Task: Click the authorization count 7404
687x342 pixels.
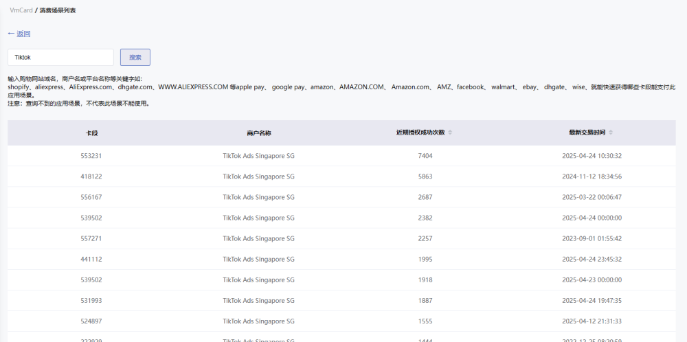Action: pyautogui.click(x=425, y=156)
